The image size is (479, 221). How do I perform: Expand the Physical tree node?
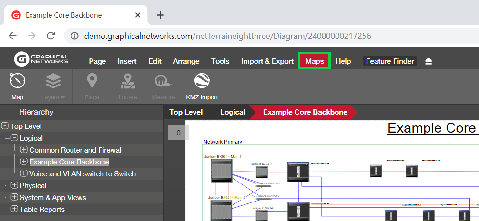click(x=14, y=186)
